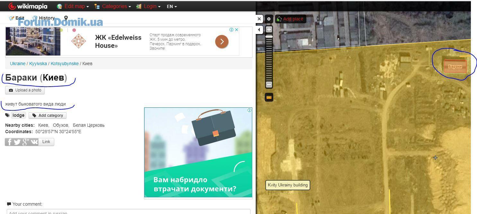This screenshot has height=214, width=477.
Task: Expand the Categories dropdown menu
Action: (x=113, y=6)
